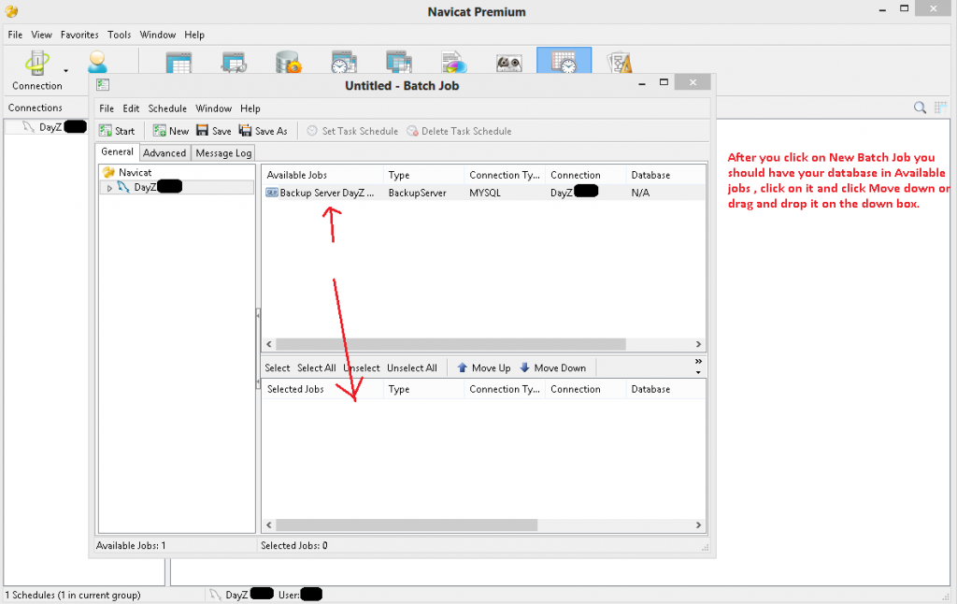This screenshot has height=604, width=957.
Task: Click the search magnifier icon at right
Action: 920,108
